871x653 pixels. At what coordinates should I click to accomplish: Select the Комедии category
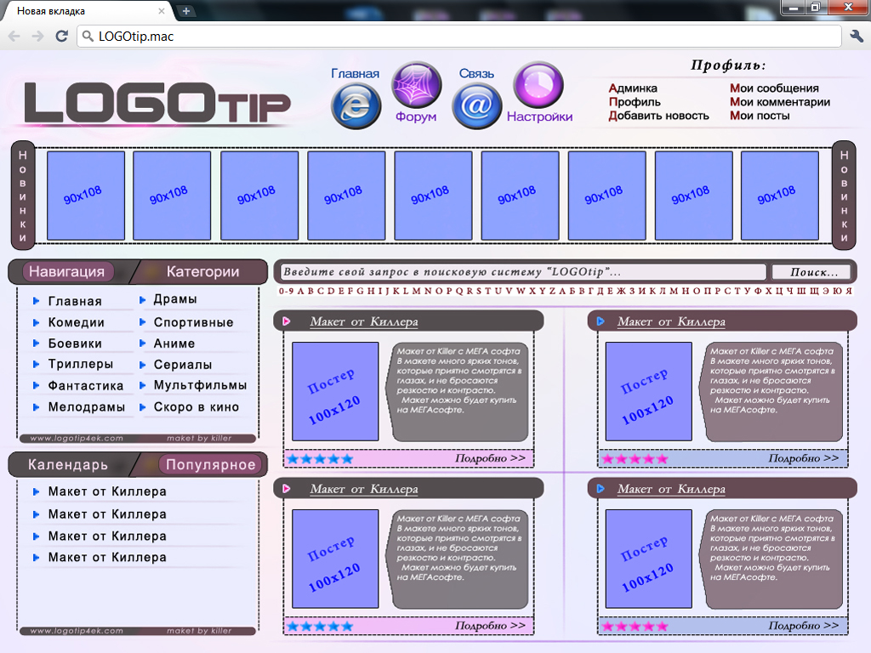pyautogui.click(x=76, y=322)
